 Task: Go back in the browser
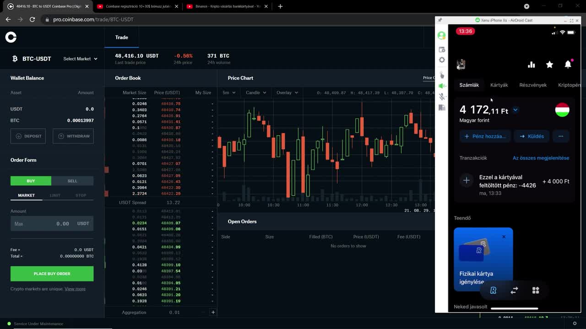[x=8, y=20]
